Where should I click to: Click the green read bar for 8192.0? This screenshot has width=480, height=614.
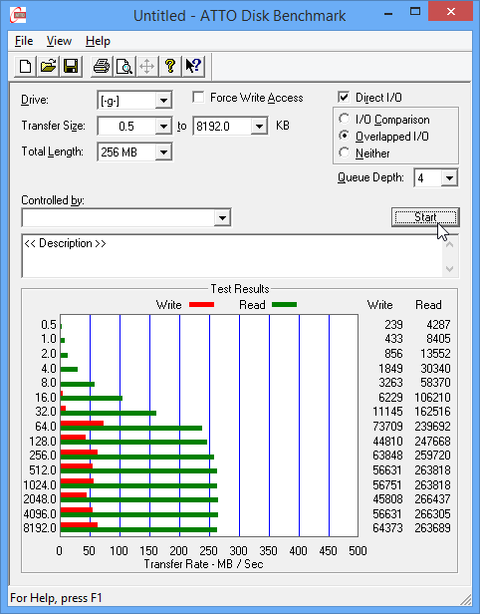click(x=138, y=530)
